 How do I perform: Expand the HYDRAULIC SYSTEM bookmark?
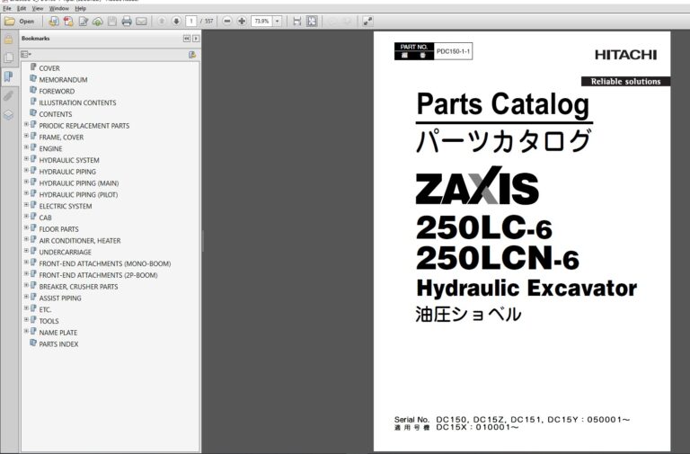tap(26, 159)
